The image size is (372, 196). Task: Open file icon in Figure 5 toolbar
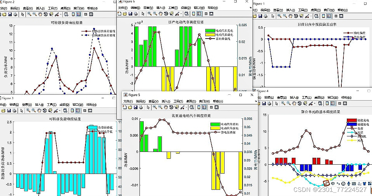click(130, 107)
